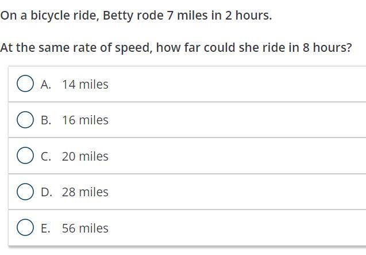
Task: Click the "14 miles" answer text
Action: point(85,84)
